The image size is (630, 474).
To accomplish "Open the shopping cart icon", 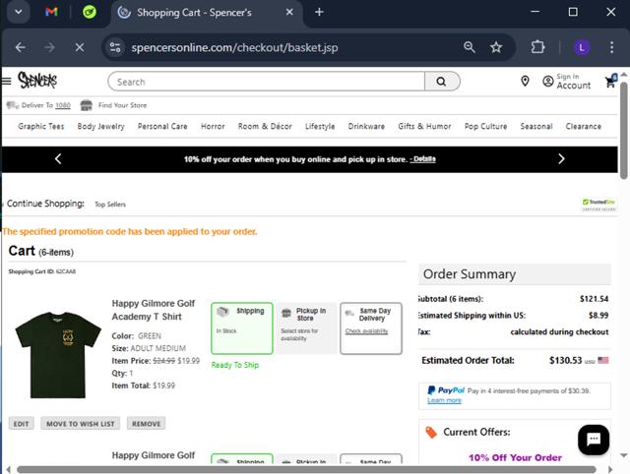I will point(610,82).
